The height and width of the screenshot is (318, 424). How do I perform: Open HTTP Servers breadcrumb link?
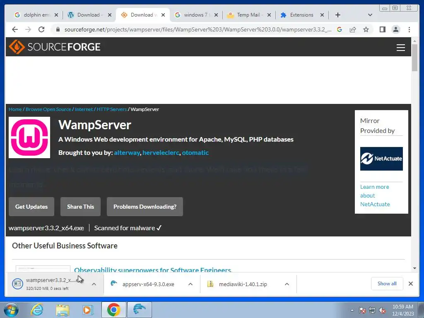[x=112, y=109]
